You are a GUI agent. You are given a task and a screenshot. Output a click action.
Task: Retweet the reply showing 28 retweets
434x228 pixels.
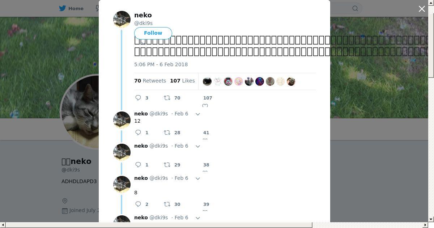pos(172,132)
